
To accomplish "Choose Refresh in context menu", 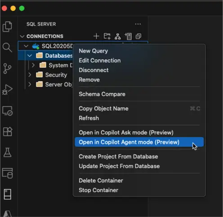I will [139, 118].
